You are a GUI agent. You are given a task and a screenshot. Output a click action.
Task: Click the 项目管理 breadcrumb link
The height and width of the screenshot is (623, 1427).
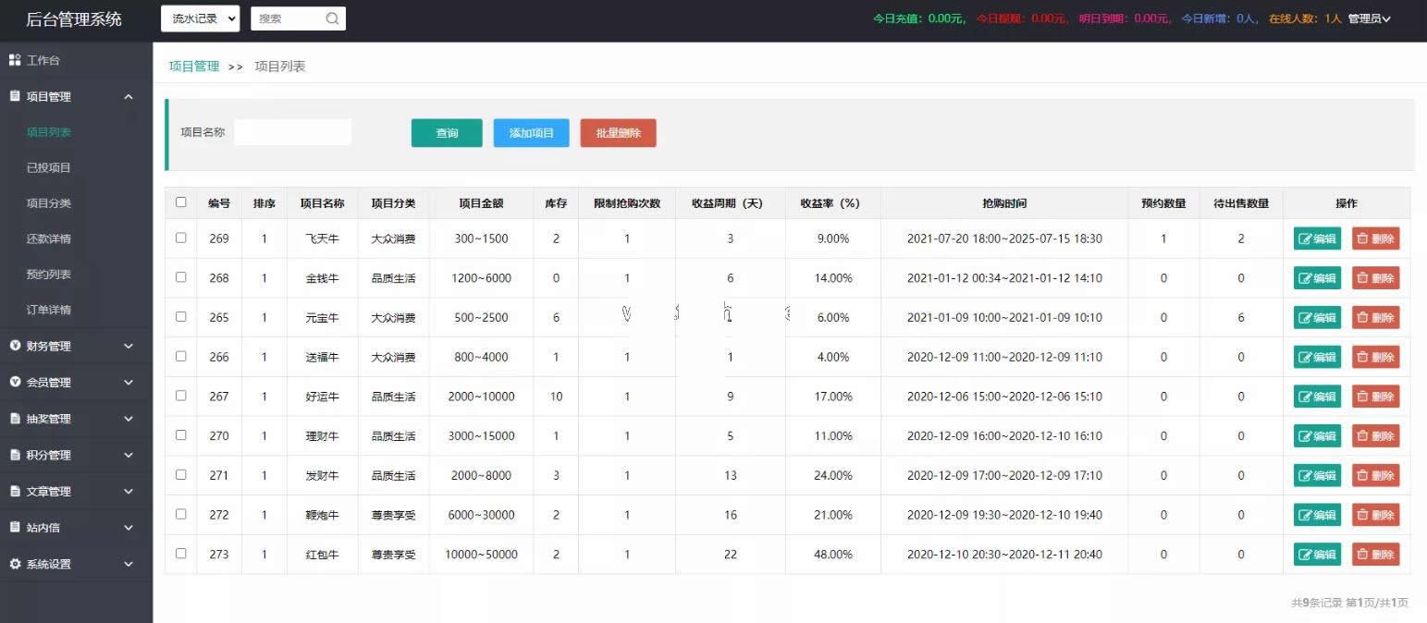194,66
